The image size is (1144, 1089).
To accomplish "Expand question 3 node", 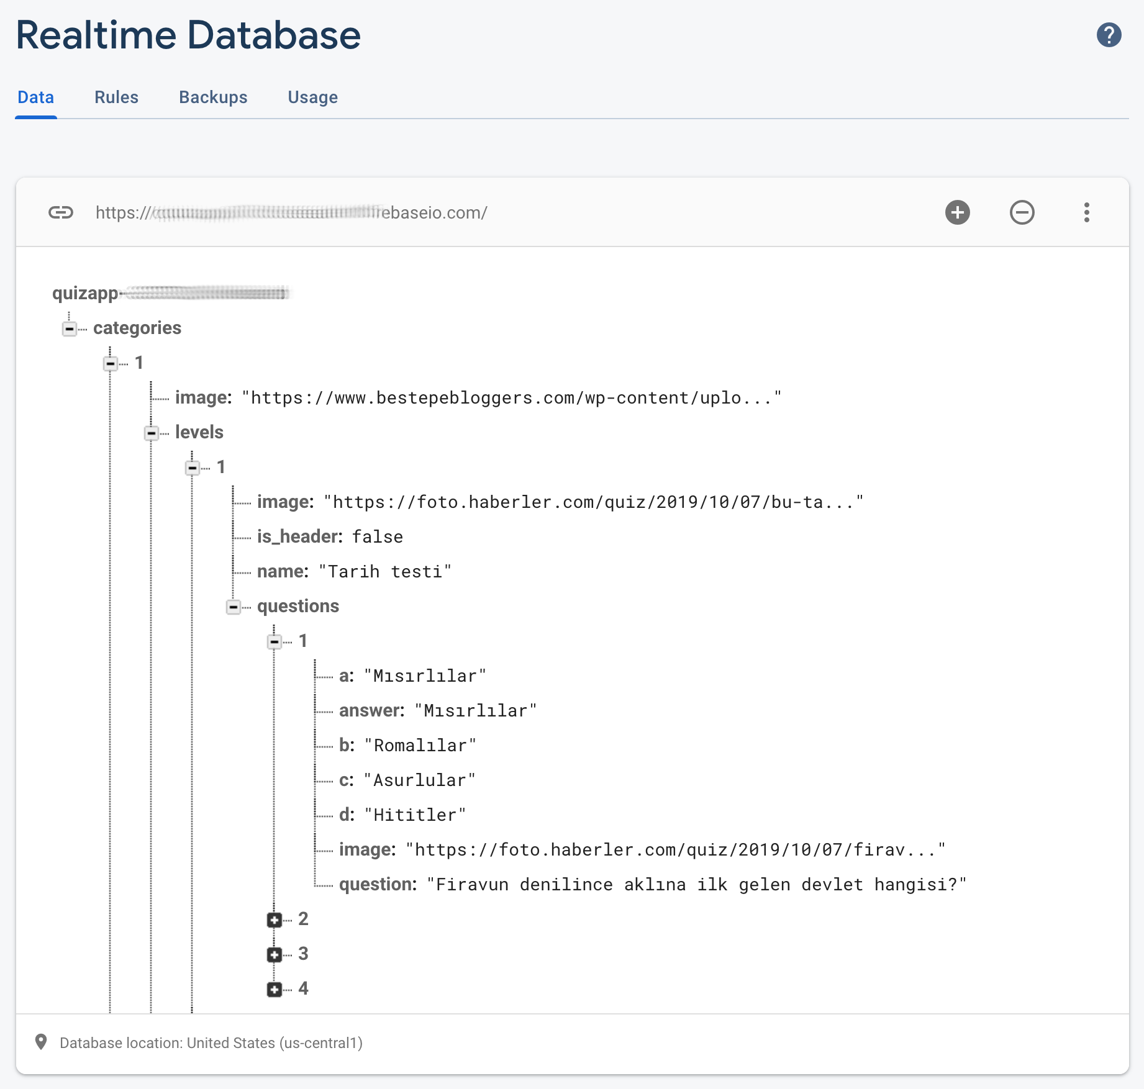I will coord(275,954).
